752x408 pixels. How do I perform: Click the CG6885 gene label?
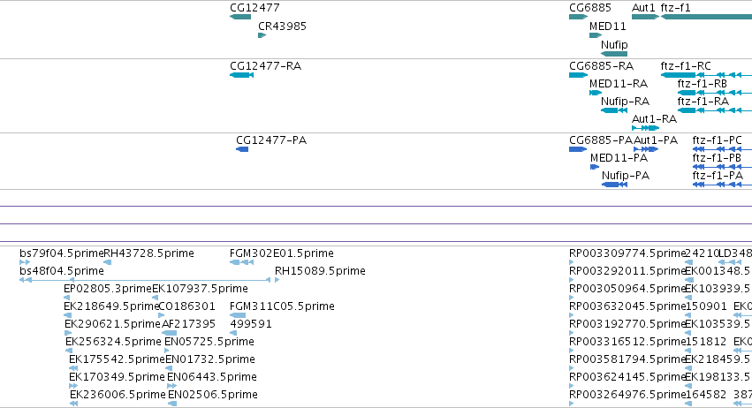coord(590,8)
